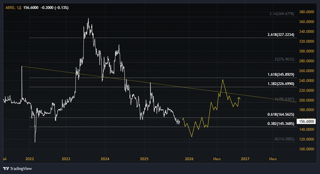The image size is (320, 174).
Task: Click the −0.2000 (−0.13%) change value
Action: (54, 8)
